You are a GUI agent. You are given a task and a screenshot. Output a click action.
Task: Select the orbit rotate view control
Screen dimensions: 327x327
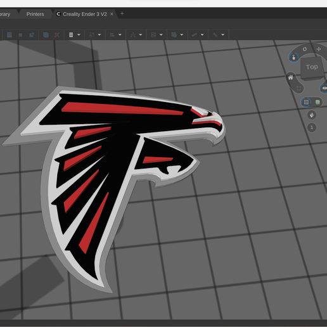(305, 49)
